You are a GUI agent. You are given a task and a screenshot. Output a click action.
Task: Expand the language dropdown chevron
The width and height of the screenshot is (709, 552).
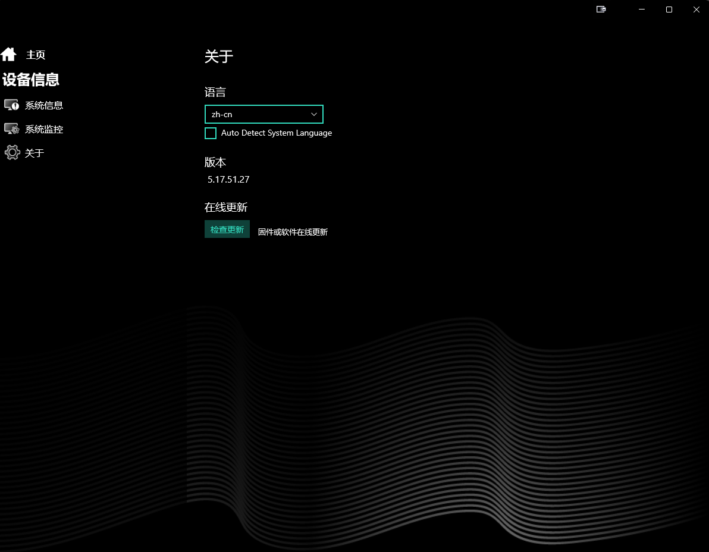[x=313, y=114]
